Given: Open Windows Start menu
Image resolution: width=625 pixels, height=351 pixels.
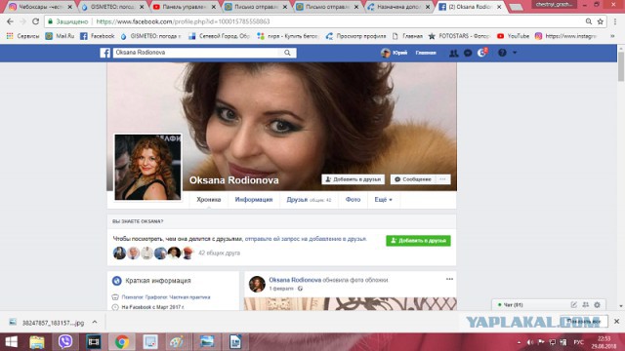Looking at the screenshot, I should click(11, 342).
